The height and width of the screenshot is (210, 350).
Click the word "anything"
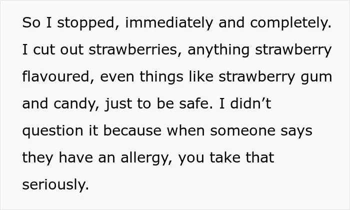click(218, 50)
